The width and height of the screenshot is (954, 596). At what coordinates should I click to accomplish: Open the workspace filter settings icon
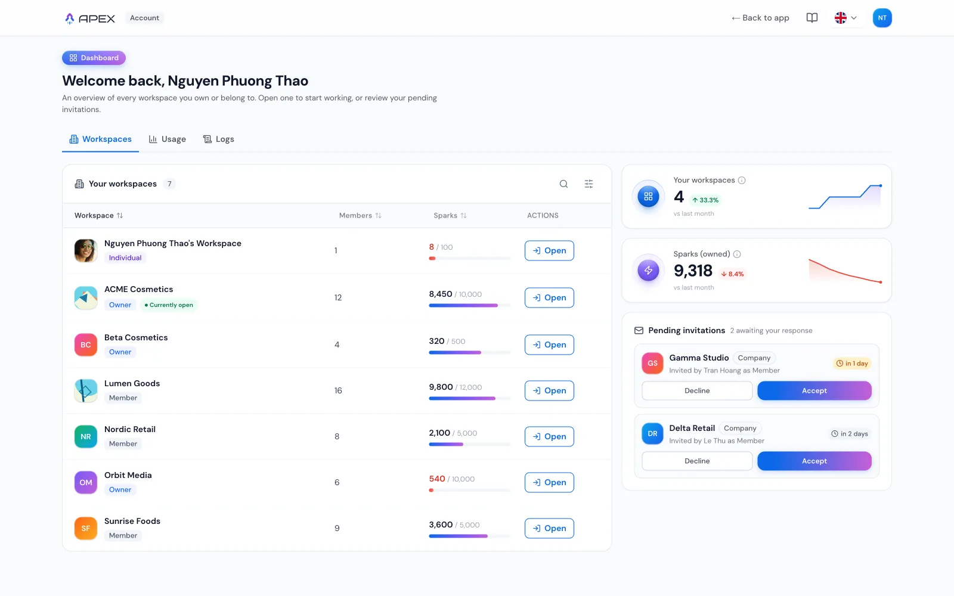[588, 184]
